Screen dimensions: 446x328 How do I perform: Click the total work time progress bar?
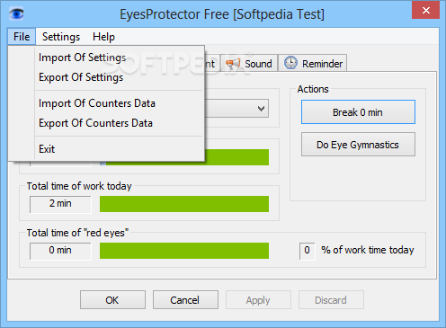tap(184, 204)
